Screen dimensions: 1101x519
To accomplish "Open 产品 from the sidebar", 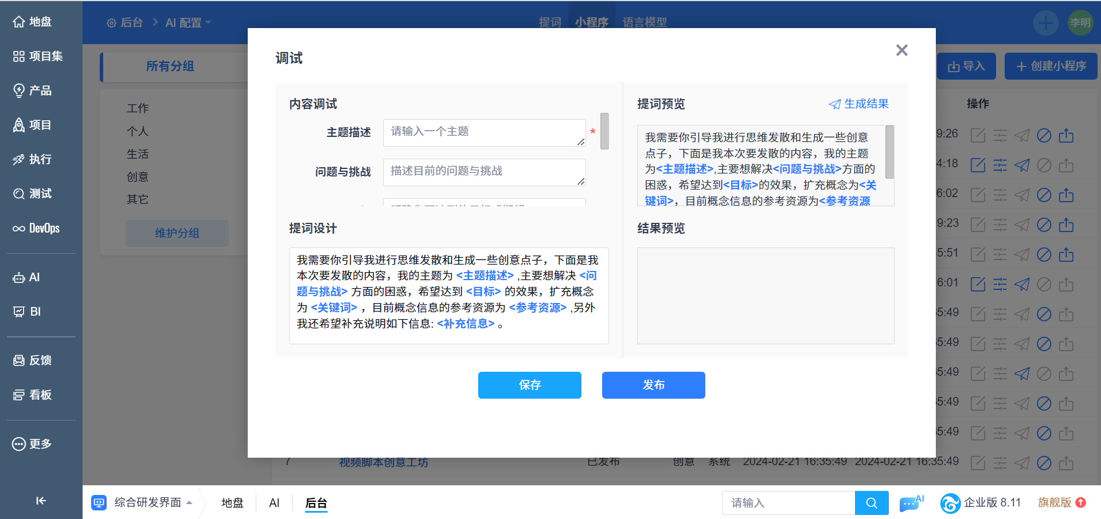I will [33, 91].
